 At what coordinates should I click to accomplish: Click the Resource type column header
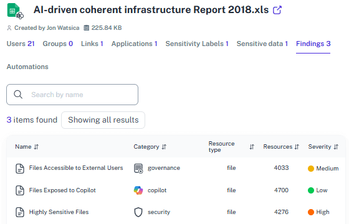click(221, 147)
